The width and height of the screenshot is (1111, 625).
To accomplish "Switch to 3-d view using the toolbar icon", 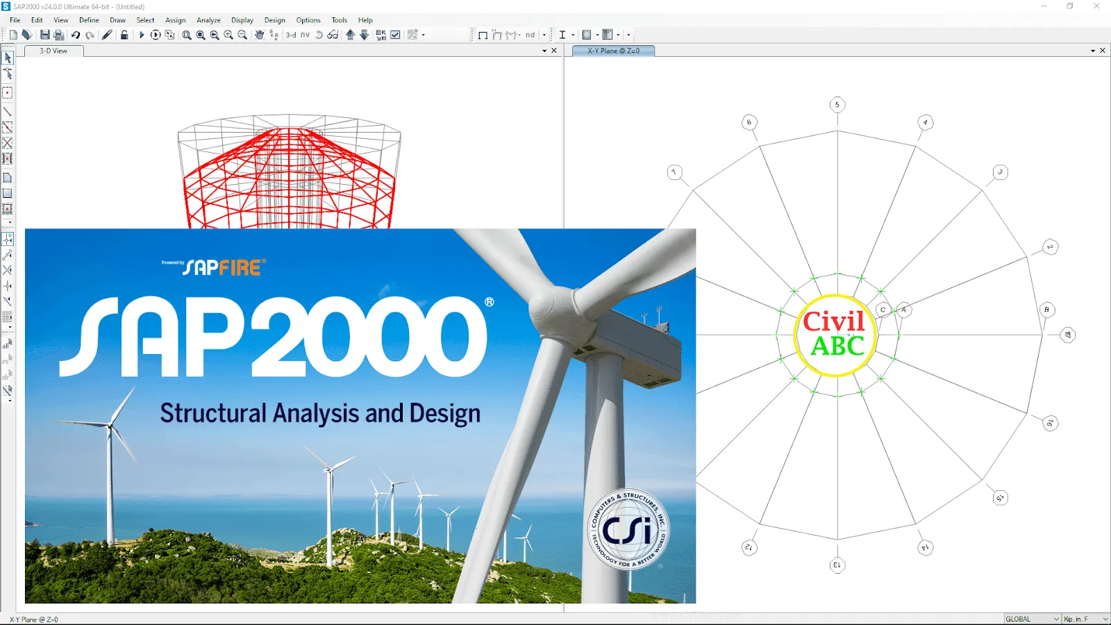I will (x=290, y=35).
